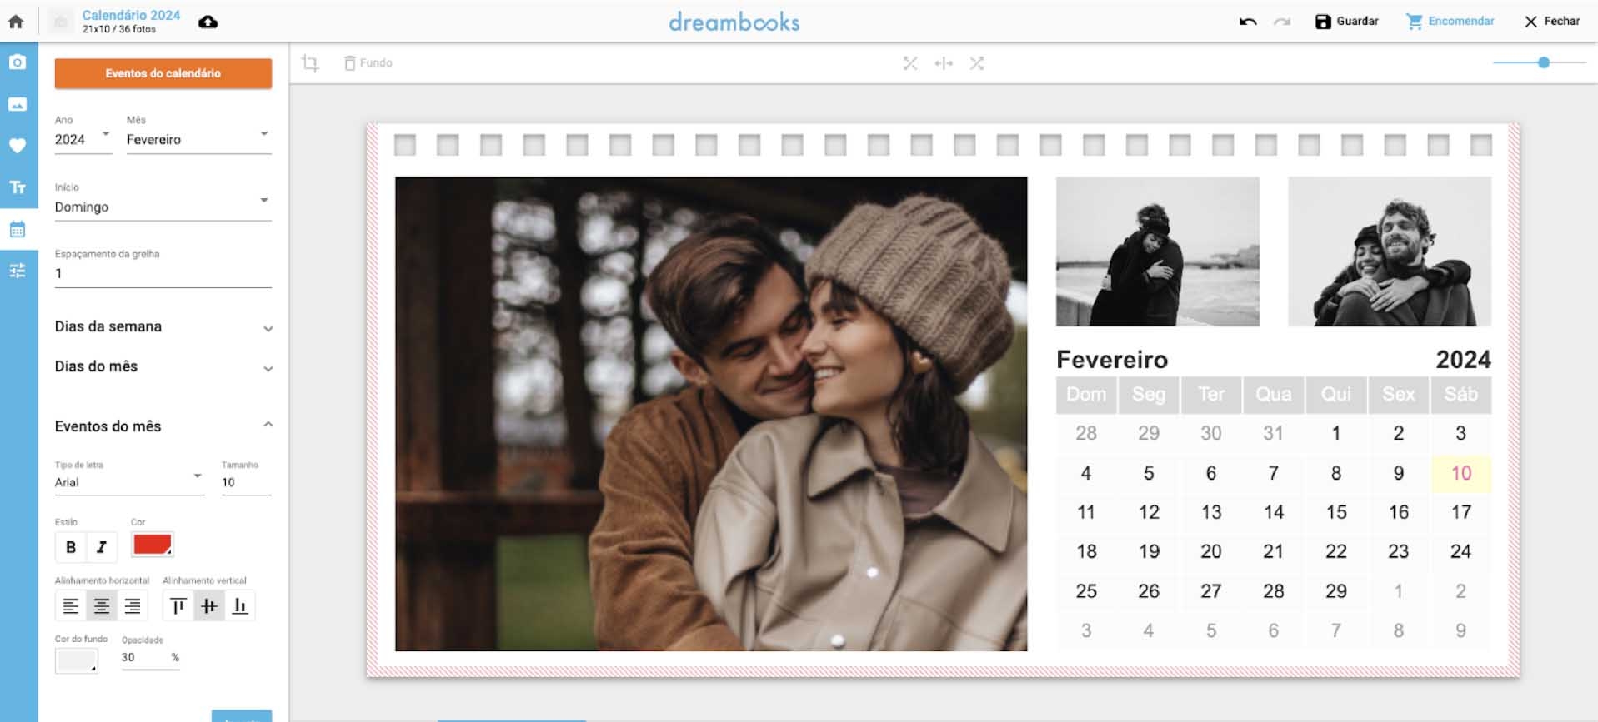Click the large couple photo on calendar
This screenshot has width=1598, height=722.
click(710, 413)
